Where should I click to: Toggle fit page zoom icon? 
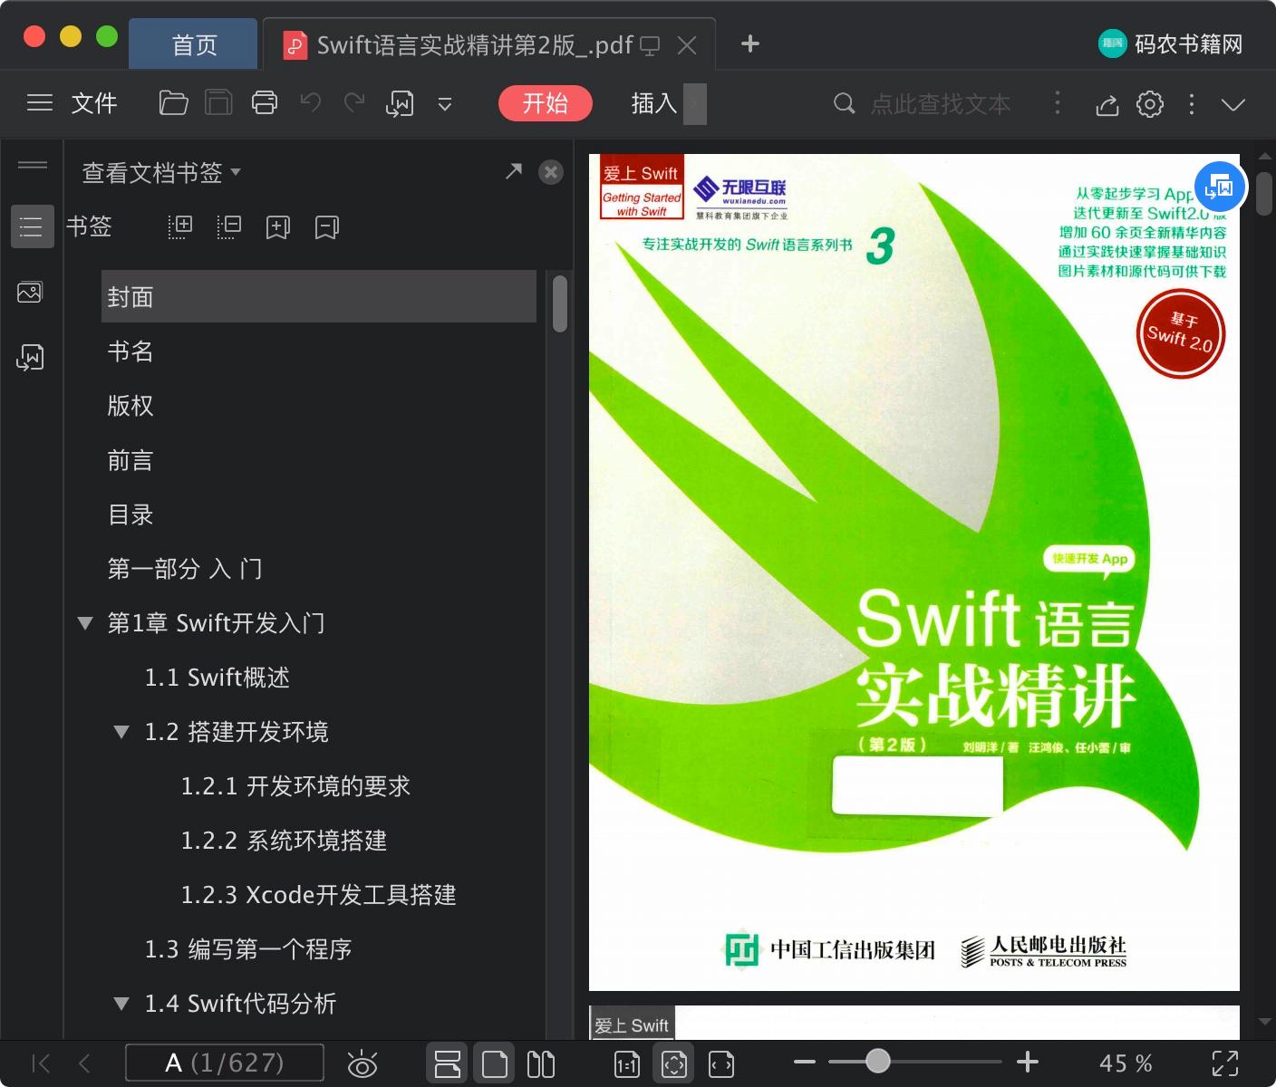(x=673, y=1063)
